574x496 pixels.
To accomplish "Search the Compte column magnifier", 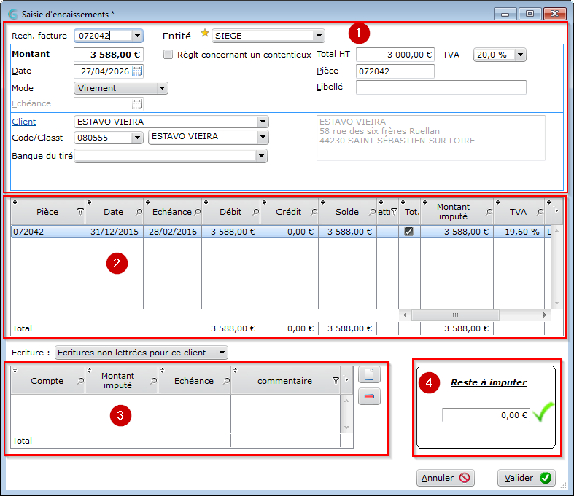I will [x=80, y=381].
